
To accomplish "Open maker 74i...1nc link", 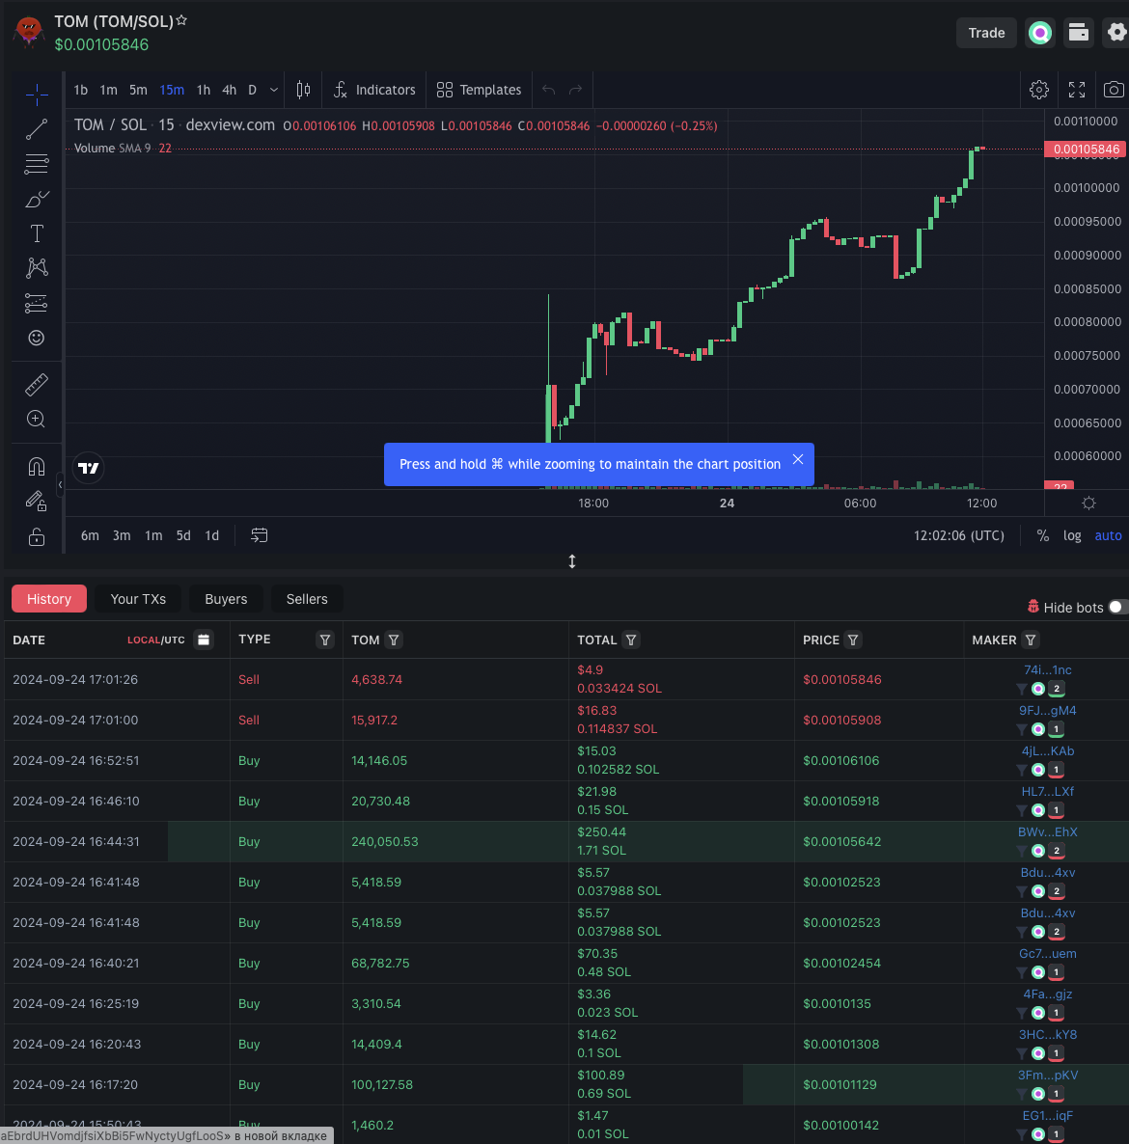I will coord(1047,669).
